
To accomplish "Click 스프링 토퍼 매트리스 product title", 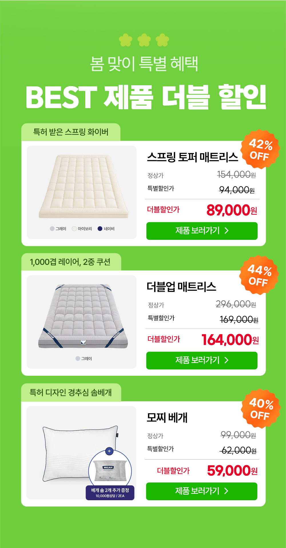I will [x=192, y=157].
